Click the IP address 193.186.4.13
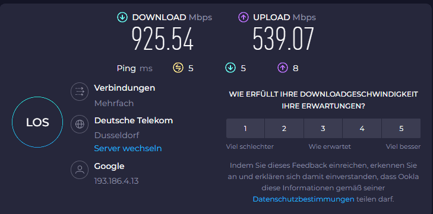 click(x=116, y=181)
